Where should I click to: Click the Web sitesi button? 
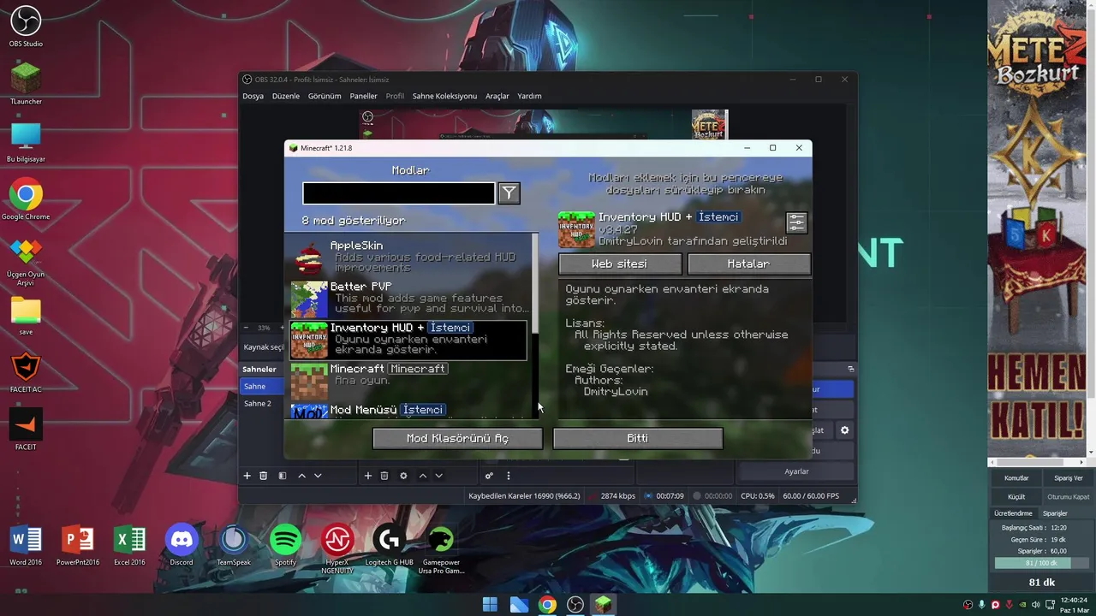[x=620, y=264]
